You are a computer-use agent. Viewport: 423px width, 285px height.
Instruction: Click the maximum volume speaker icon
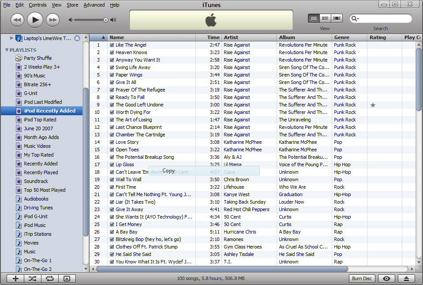tap(113, 20)
